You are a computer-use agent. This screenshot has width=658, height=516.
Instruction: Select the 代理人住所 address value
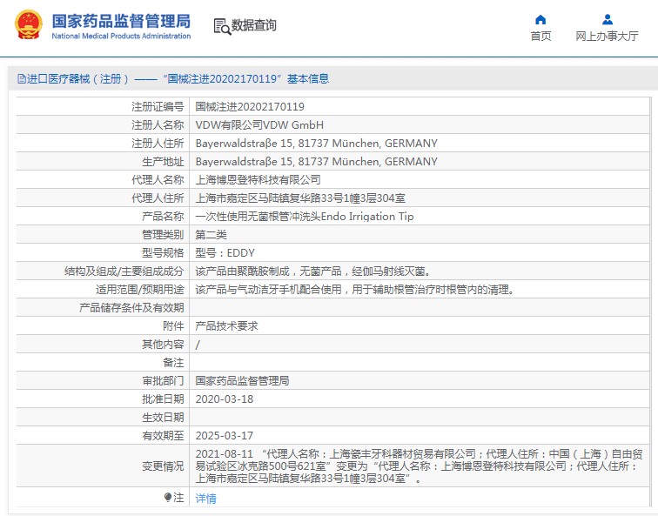coord(300,198)
